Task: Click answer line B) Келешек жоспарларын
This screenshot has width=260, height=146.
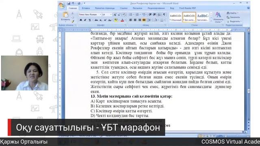Action: pyautogui.click(x=128, y=106)
